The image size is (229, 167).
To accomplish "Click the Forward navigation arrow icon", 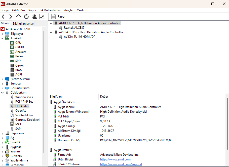I will click(x=11, y=17).
